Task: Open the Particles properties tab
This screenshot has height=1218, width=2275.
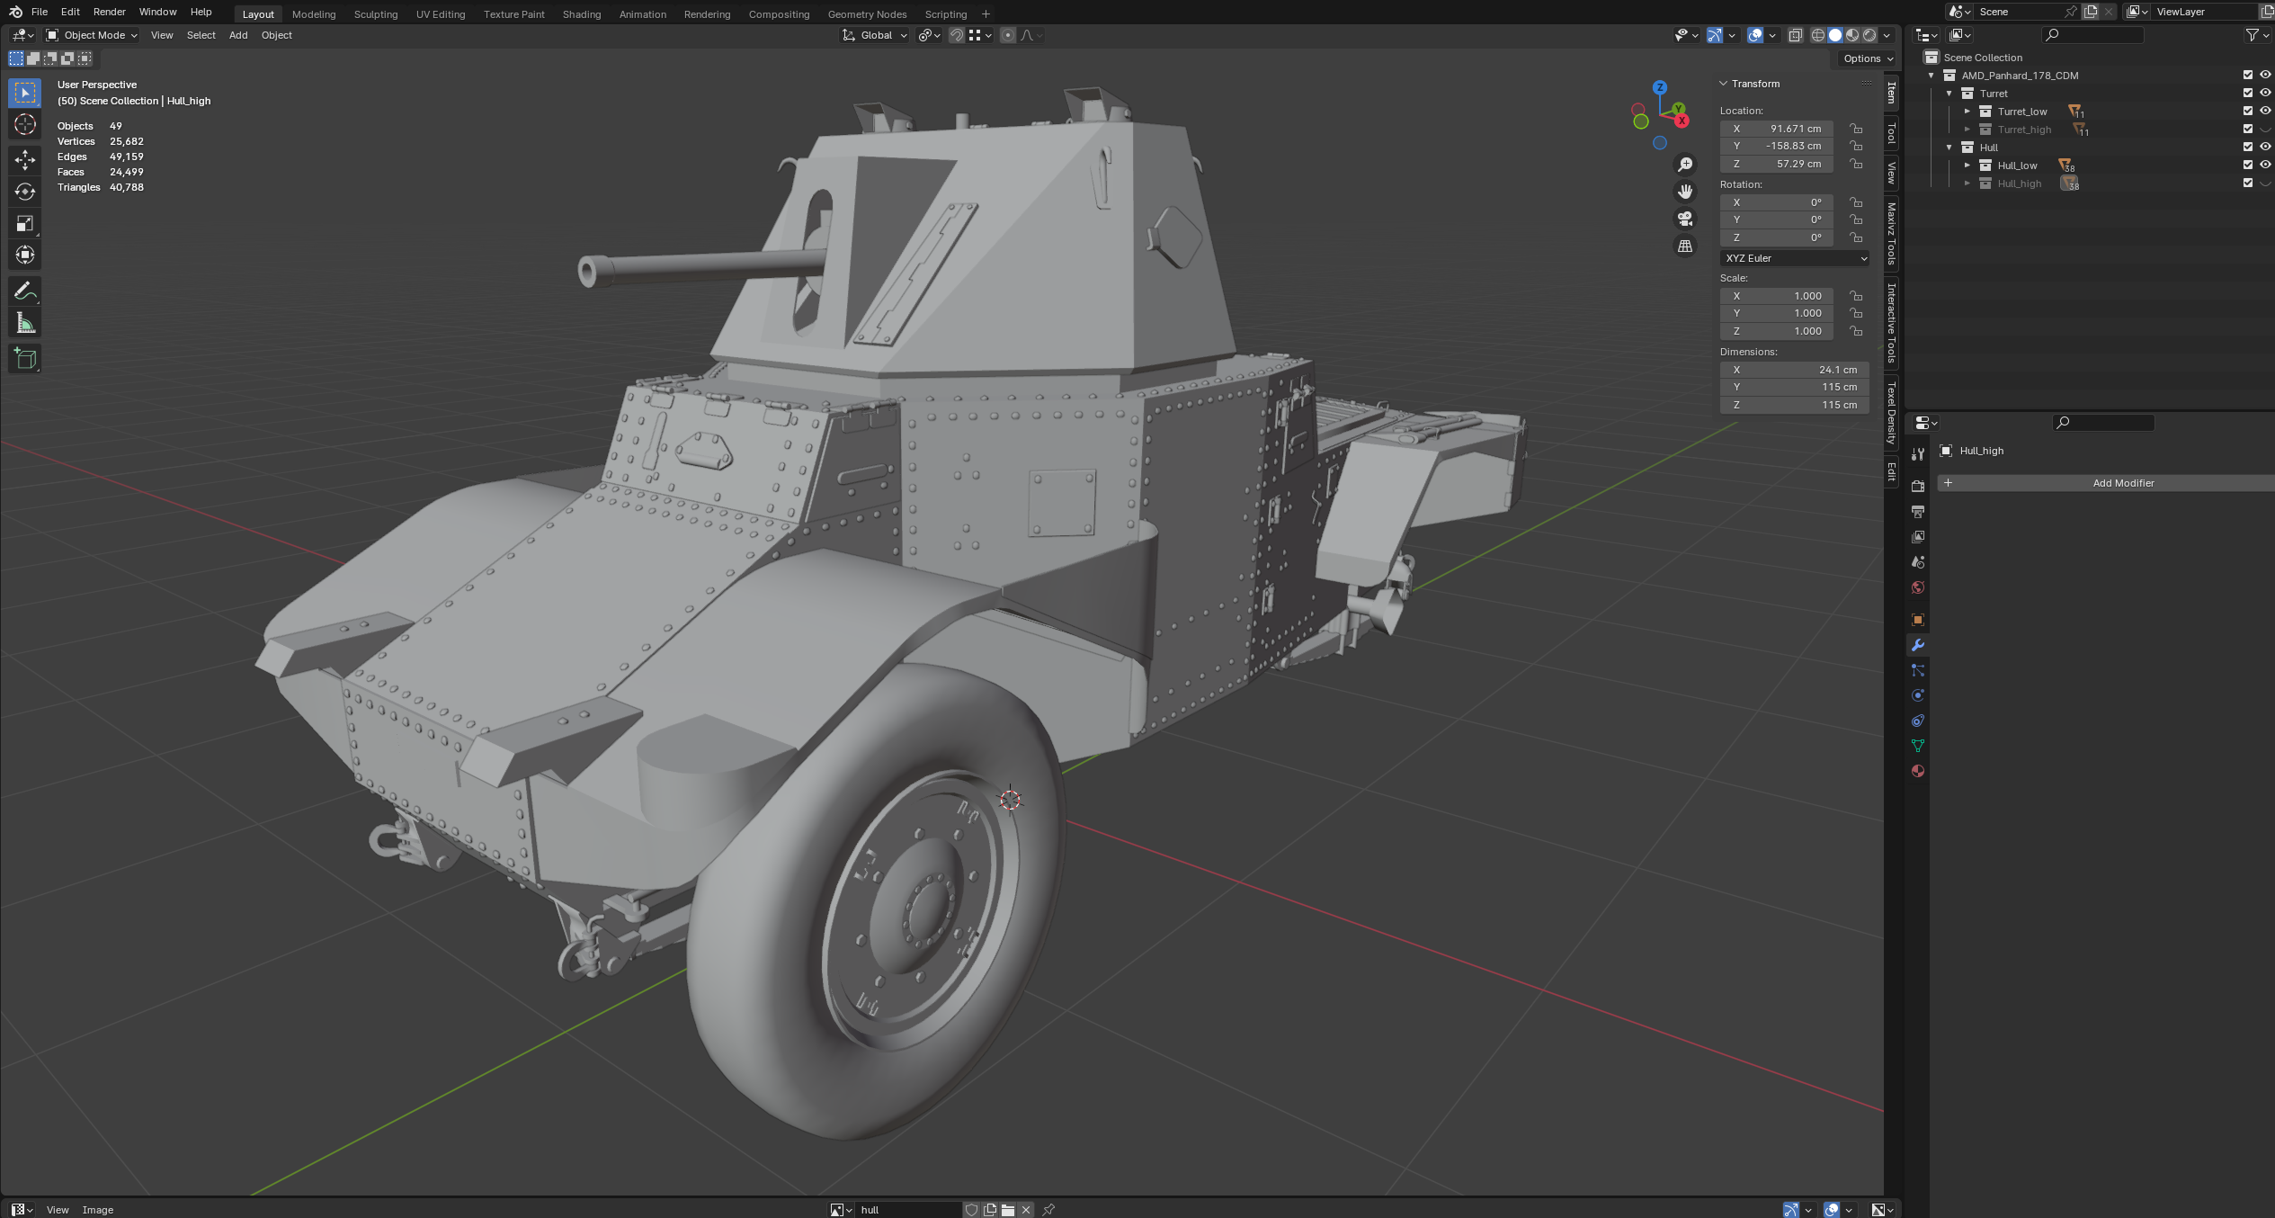Action: [x=1918, y=670]
